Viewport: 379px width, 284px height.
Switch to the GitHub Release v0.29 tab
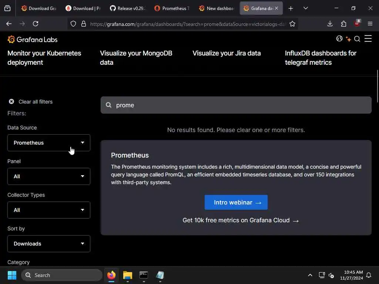click(x=127, y=8)
